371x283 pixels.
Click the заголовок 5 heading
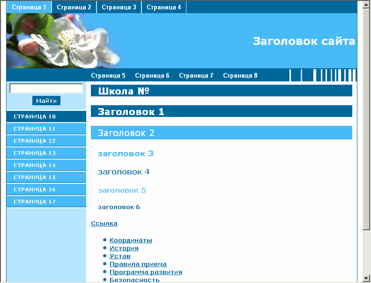click(122, 190)
